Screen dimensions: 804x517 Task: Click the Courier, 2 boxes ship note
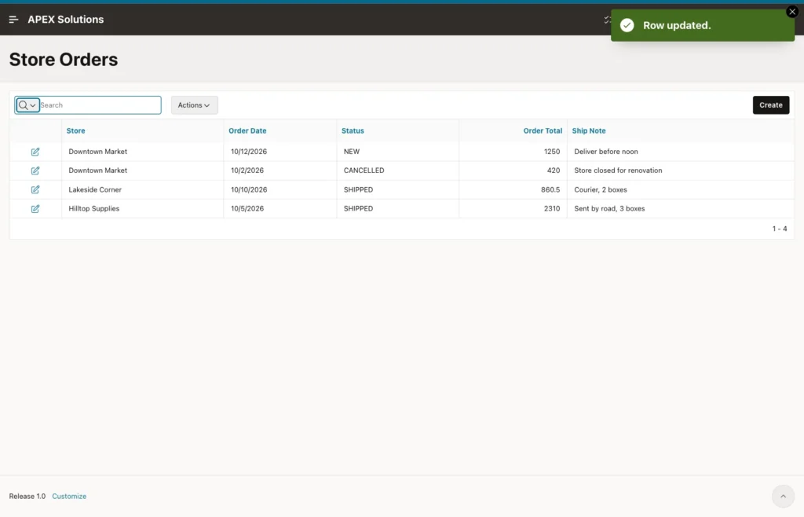pyautogui.click(x=601, y=190)
